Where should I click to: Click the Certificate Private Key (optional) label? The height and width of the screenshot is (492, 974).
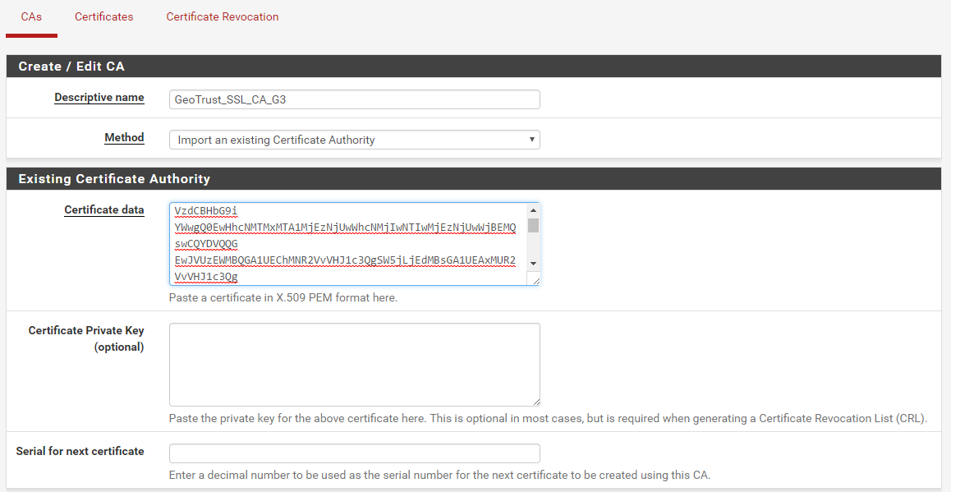(x=86, y=338)
